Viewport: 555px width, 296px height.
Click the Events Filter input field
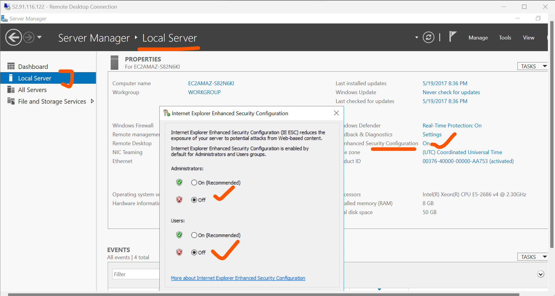[136, 274]
